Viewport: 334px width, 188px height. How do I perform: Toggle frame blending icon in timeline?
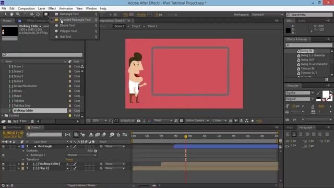[x=98, y=135]
